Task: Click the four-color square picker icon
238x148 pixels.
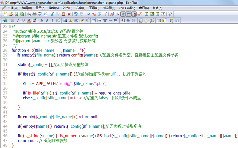Action: pyautogui.click(x=171, y=20)
